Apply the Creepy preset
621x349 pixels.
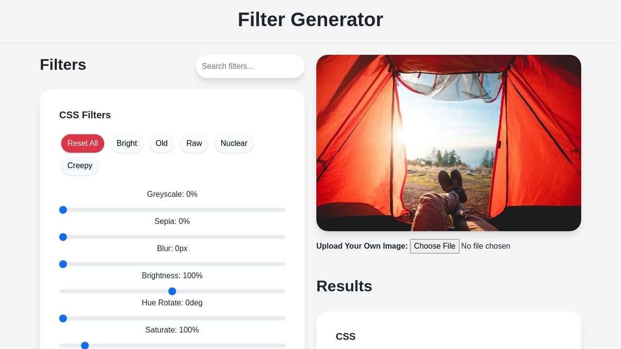point(80,166)
